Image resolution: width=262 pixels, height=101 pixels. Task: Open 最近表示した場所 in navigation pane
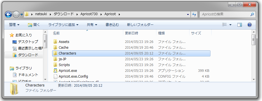point(30,48)
